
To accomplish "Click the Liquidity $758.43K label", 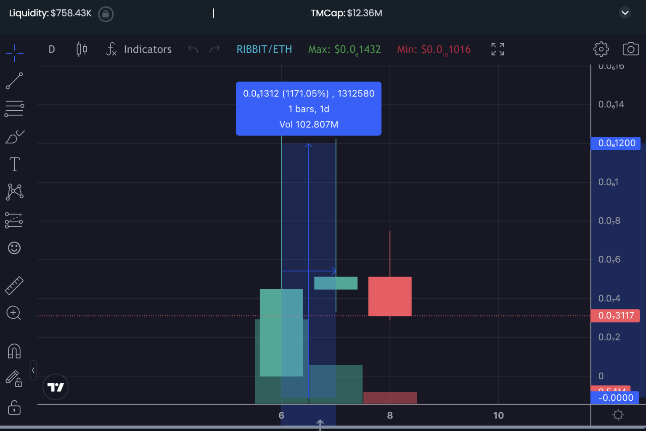I will [x=50, y=13].
